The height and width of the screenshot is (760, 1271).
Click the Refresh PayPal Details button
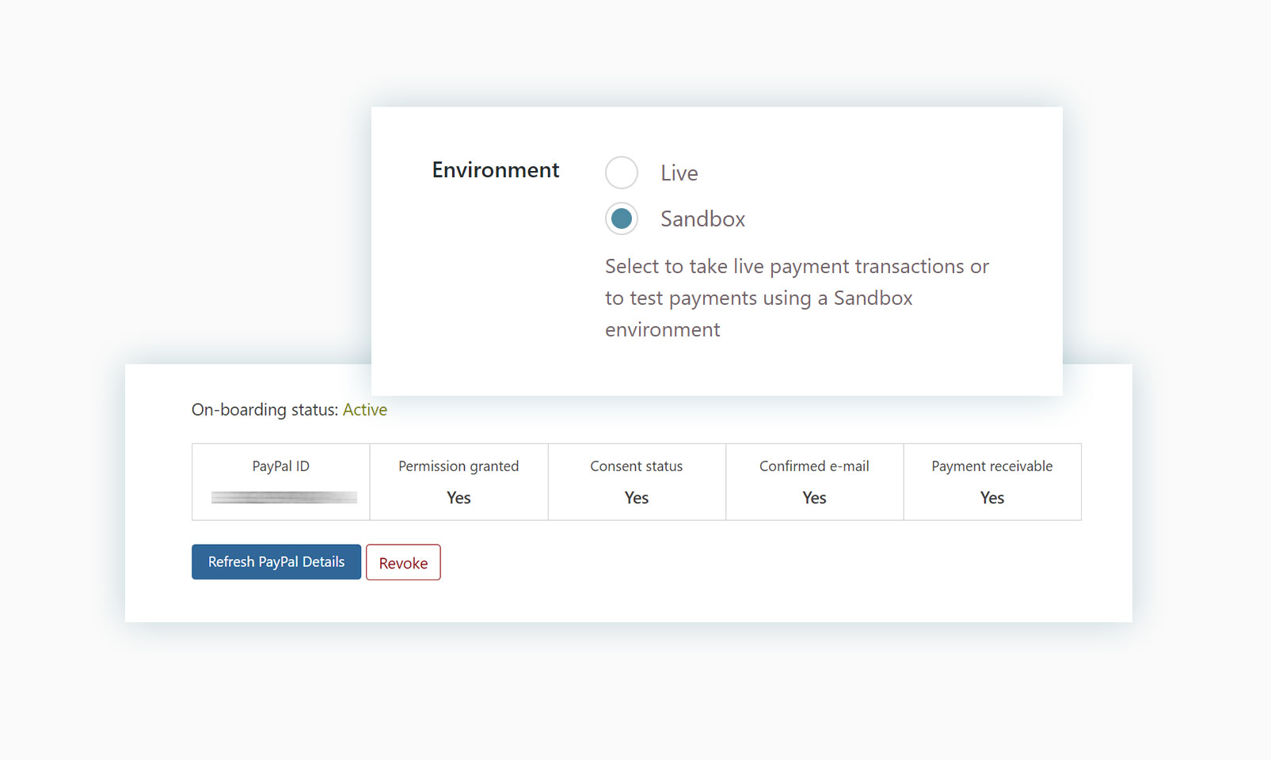pos(276,562)
